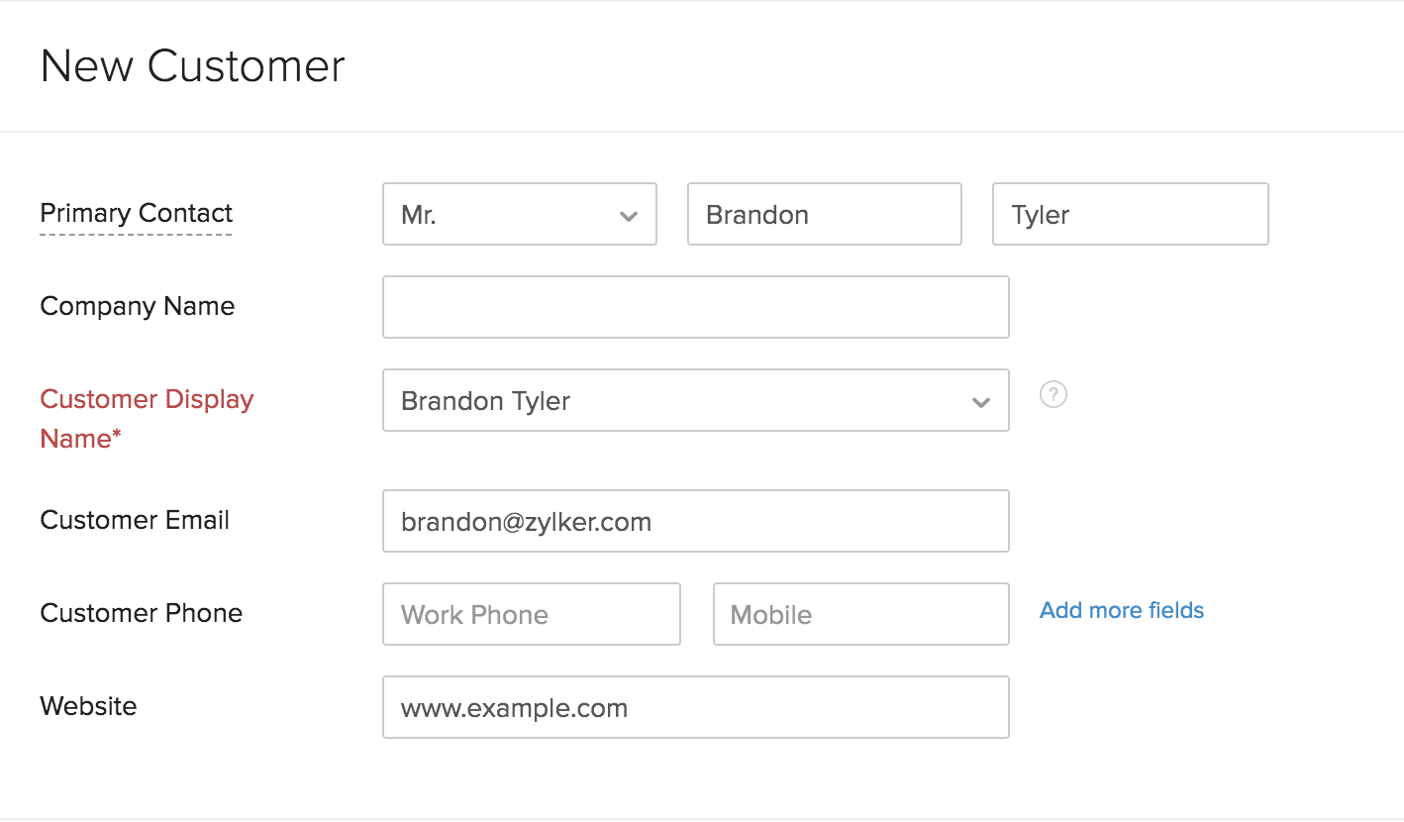Viewport: 1404px width, 822px height.
Task: Expand the Customer Display Name dropdown
Action: tap(695, 400)
